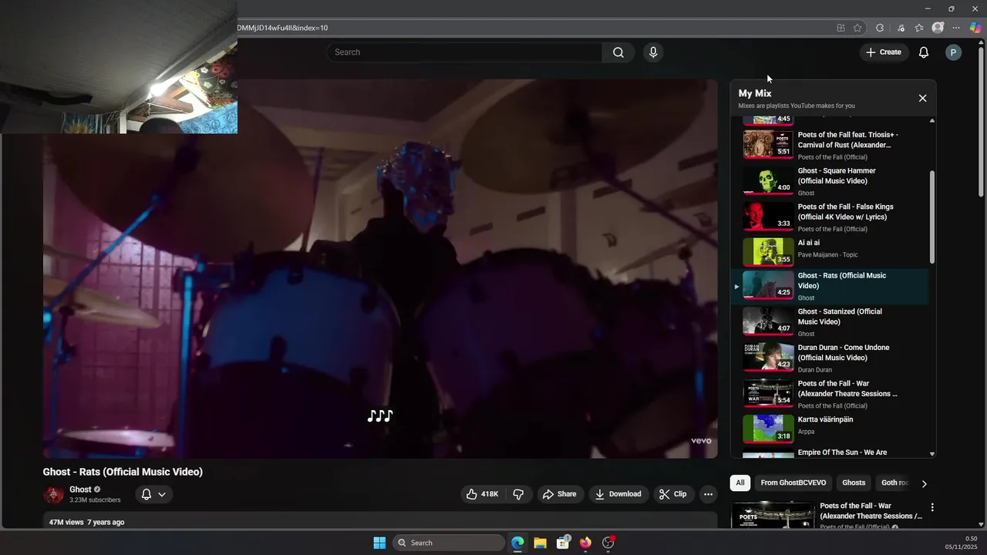Open more actions menu beside Clip
Image resolution: width=987 pixels, height=555 pixels.
click(708, 494)
